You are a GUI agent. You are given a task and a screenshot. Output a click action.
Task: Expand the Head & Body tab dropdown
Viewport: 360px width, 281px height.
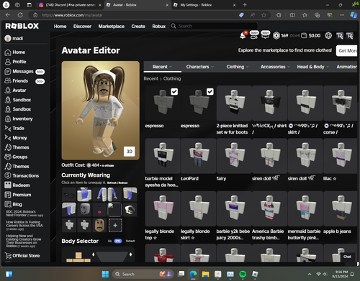pyautogui.click(x=312, y=67)
